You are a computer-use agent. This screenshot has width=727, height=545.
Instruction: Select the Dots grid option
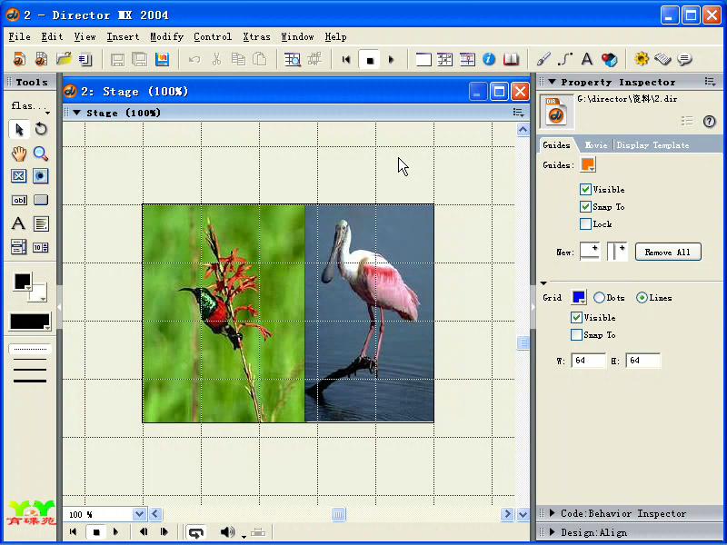pyautogui.click(x=599, y=298)
